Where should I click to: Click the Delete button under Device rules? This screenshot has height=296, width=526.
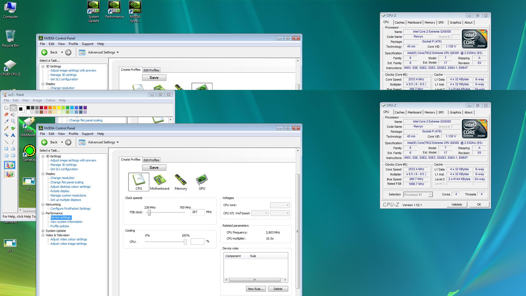(278, 289)
